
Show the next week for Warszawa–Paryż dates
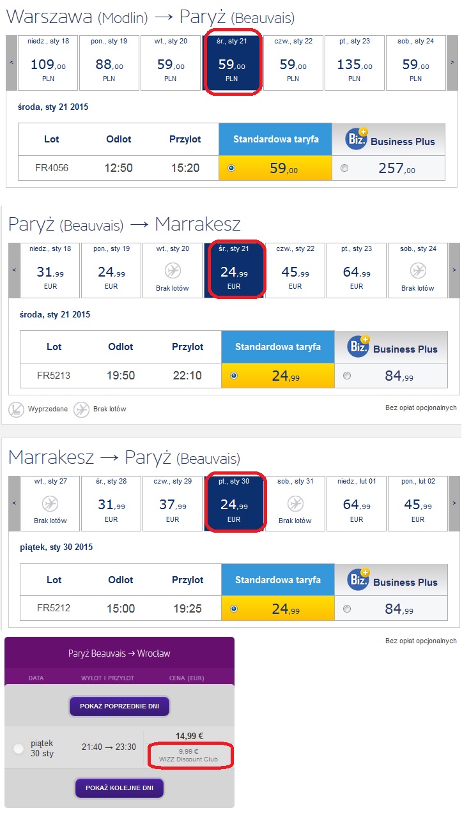(x=452, y=63)
